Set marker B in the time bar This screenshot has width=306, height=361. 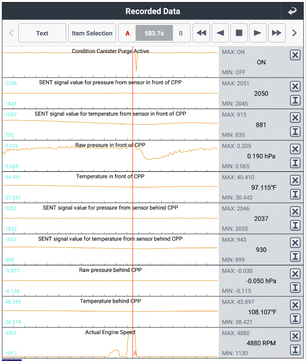[x=181, y=33]
